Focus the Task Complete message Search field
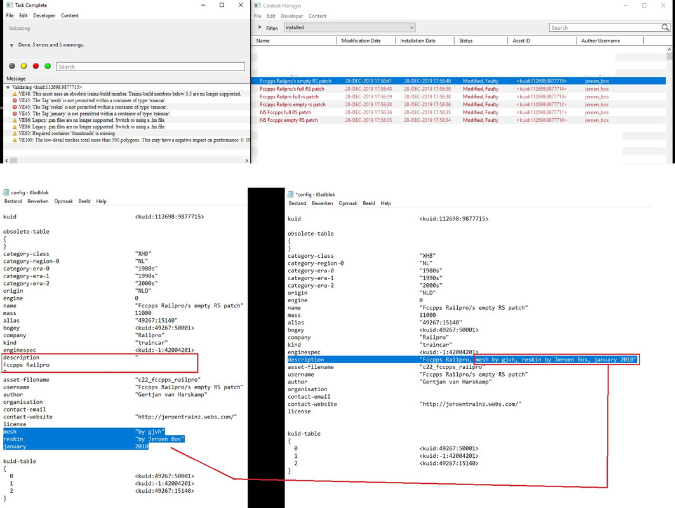The height and width of the screenshot is (508, 675). 150,67
